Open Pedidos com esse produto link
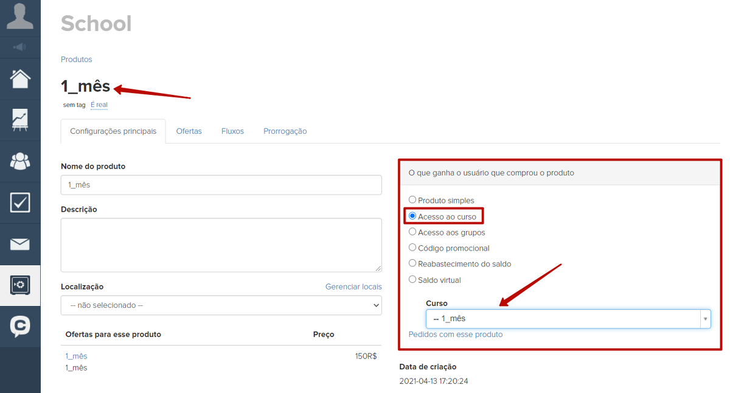730x393 pixels. (x=455, y=335)
